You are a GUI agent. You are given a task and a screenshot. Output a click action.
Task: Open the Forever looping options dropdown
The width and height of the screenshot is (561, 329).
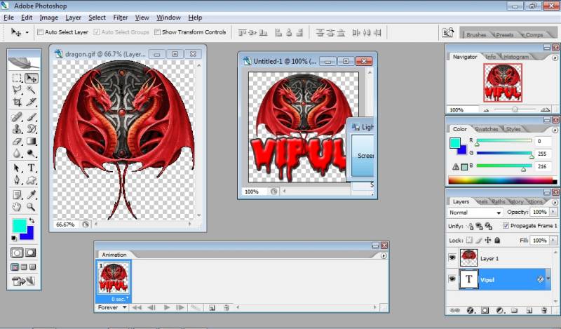112,307
